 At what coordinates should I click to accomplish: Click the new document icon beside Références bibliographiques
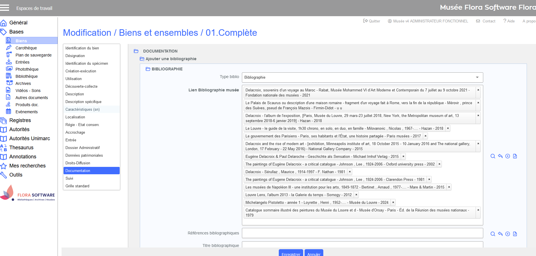point(515,234)
